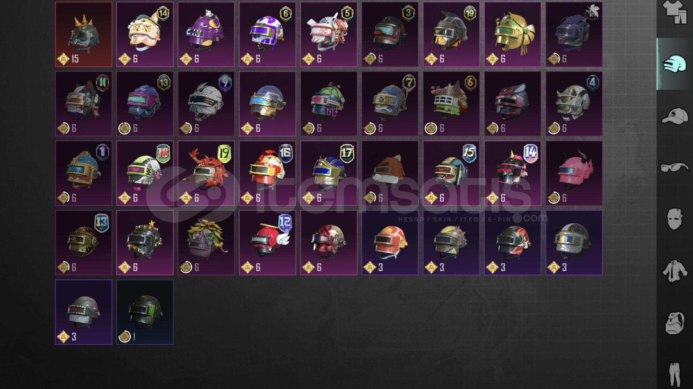This screenshot has width=693, height=389.
Task: Select the golden samurai helmet with bow
Action: point(513,35)
